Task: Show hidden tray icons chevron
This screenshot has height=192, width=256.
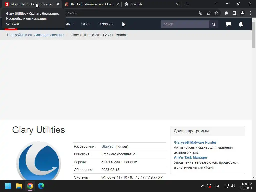Action: [x=203, y=186]
